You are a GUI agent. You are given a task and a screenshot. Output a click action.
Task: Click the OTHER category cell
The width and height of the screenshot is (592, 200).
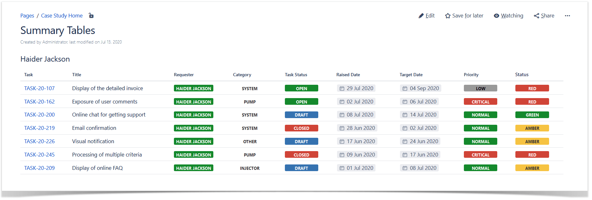250,142
